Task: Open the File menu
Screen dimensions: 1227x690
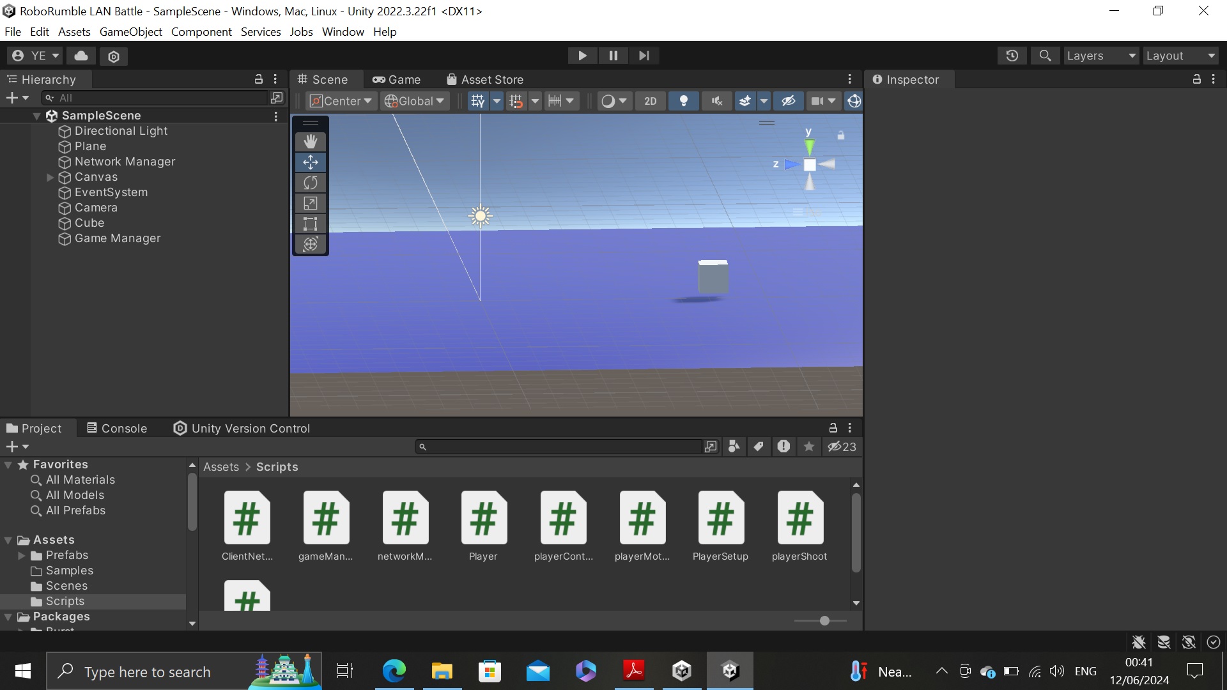Action: click(13, 32)
